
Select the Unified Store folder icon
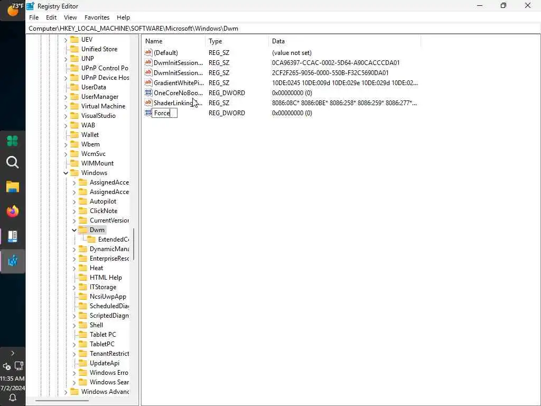[x=74, y=49]
